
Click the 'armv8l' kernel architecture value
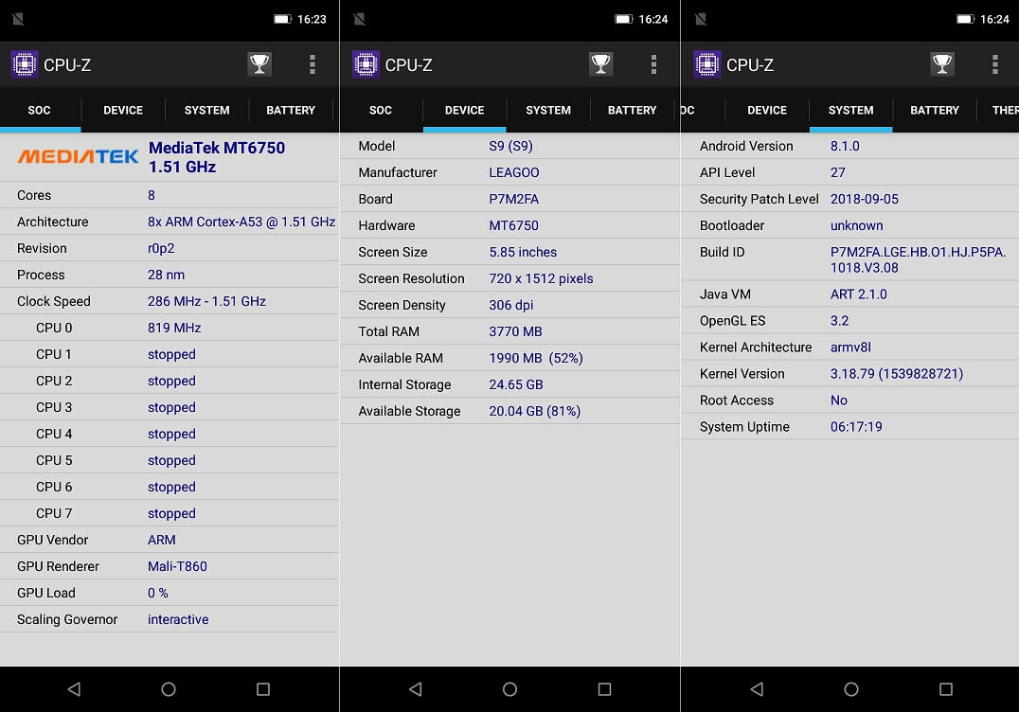tap(850, 347)
